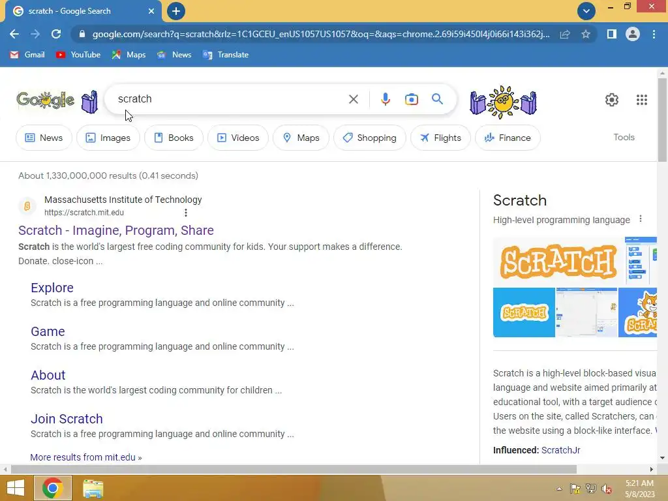Search by image with camera icon
The width and height of the screenshot is (668, 501).
point(411,99)
